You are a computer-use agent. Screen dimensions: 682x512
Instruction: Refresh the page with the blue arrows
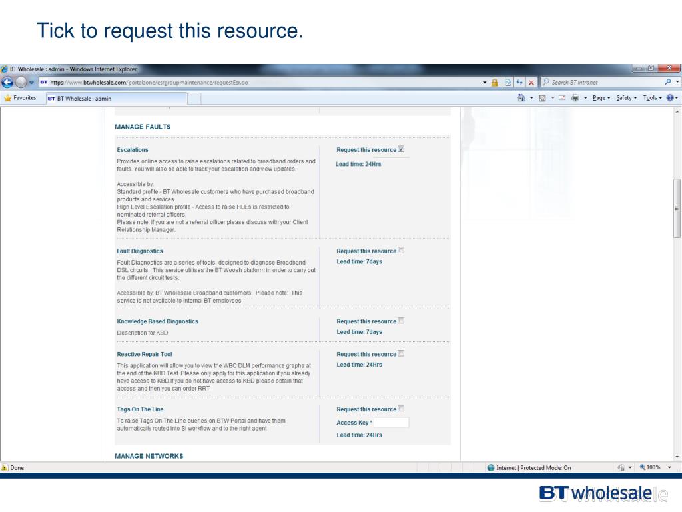tap(519, 82)
